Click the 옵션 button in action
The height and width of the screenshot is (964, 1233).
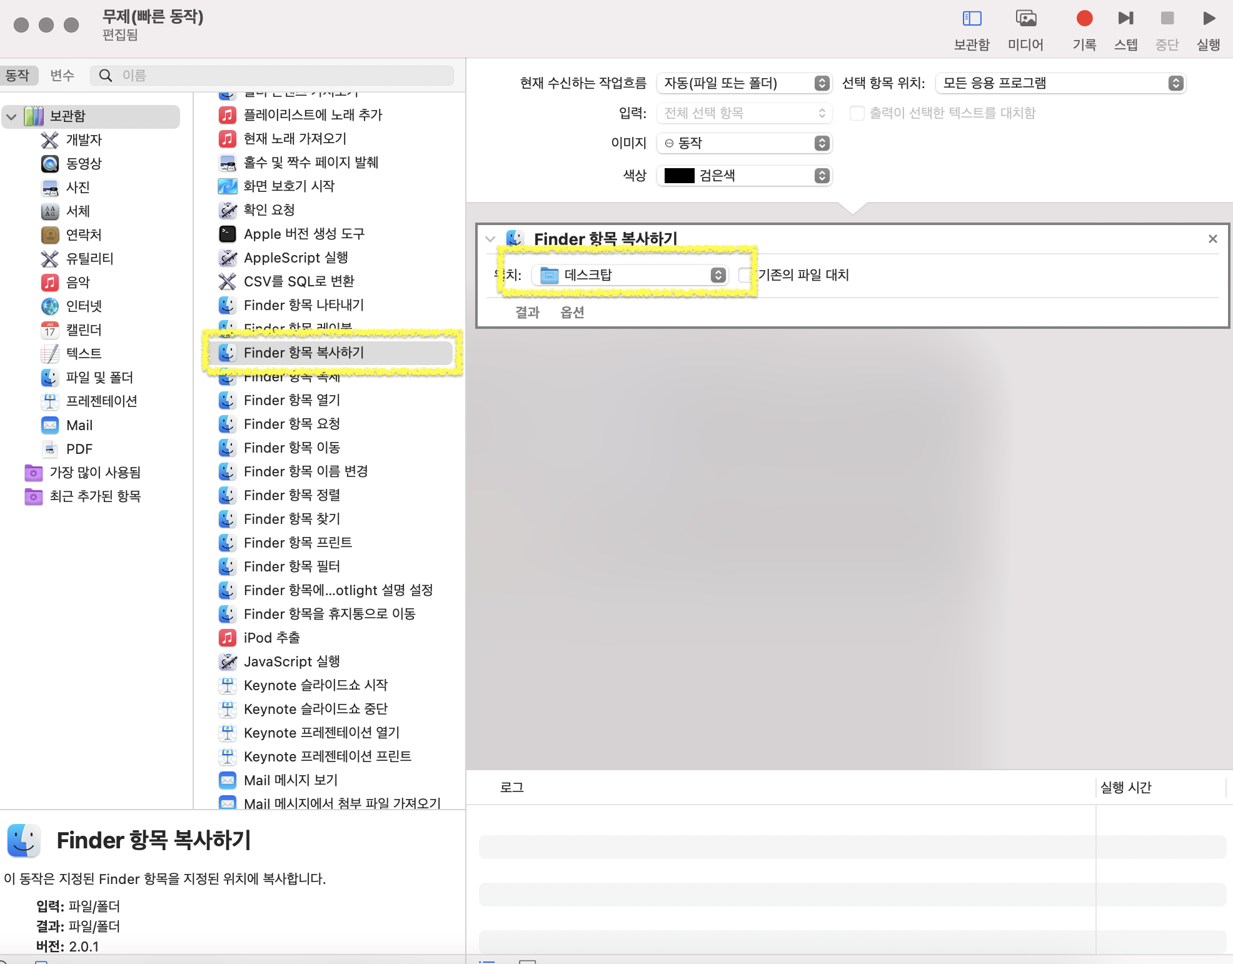(x=572, y=312)
